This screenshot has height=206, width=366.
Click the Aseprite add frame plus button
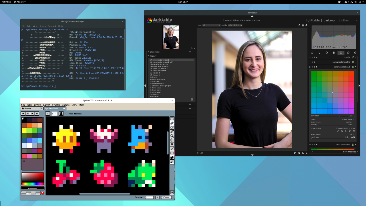click(x=157, y=197)
